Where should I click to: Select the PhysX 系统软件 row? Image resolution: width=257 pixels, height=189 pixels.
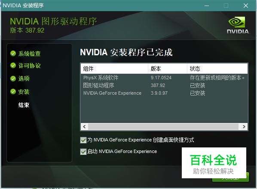tap(164, 78)
